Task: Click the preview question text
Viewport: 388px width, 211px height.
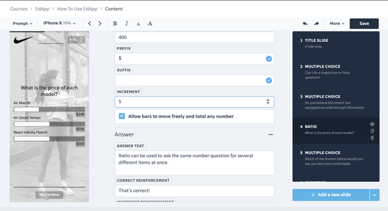Action: [49, 91]
